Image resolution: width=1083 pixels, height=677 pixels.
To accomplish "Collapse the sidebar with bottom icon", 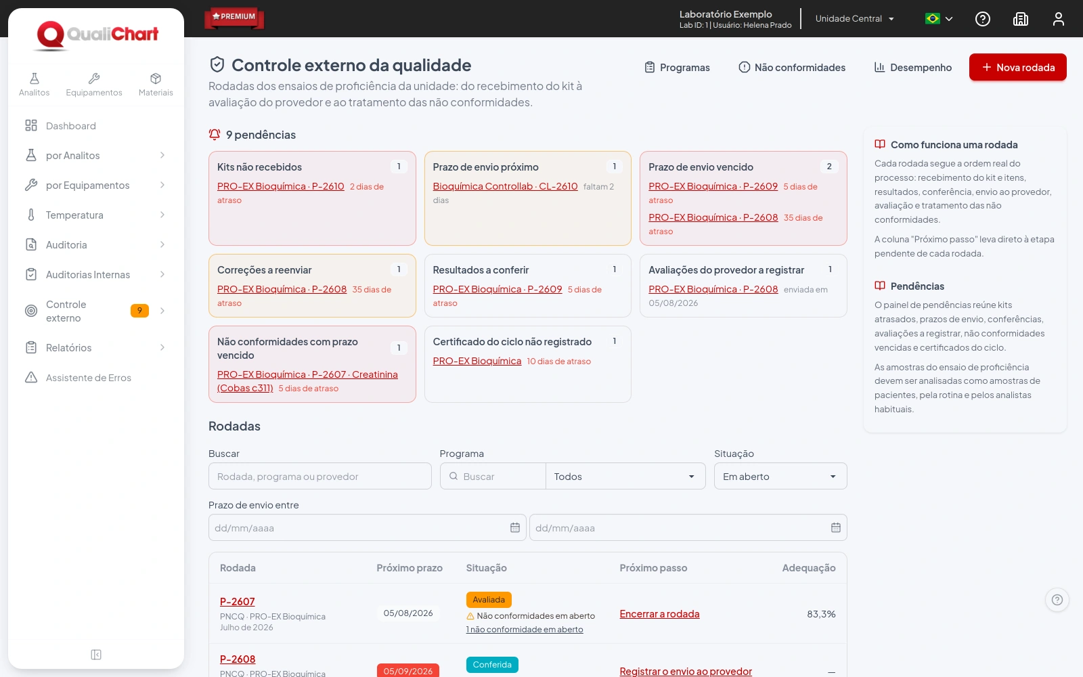I will (96, 655).
